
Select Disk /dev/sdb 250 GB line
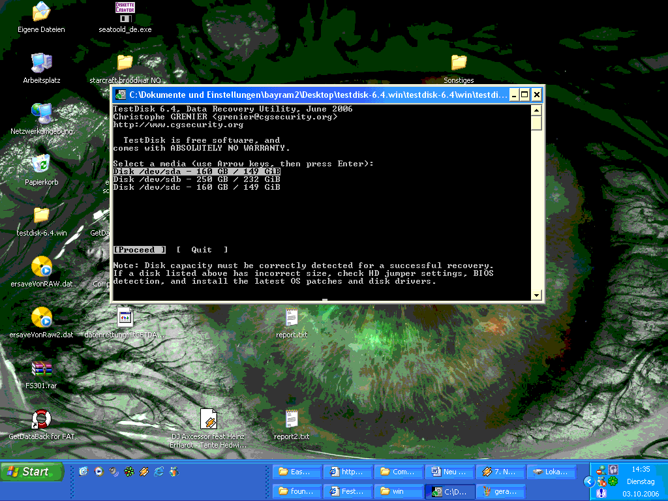point(197,179)
